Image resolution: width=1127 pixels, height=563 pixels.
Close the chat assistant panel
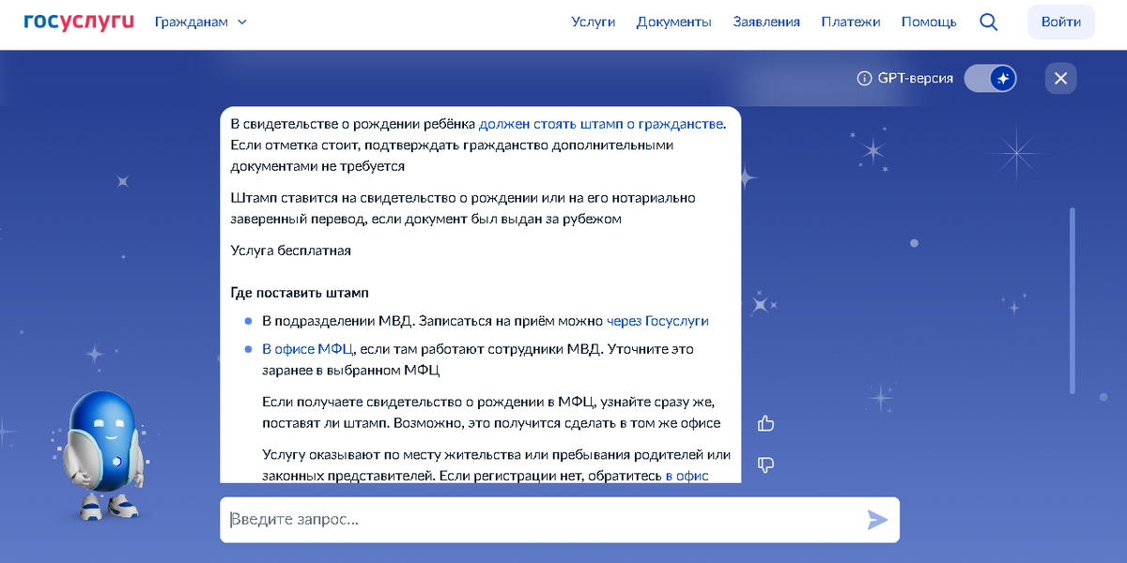coord(1061,79)
